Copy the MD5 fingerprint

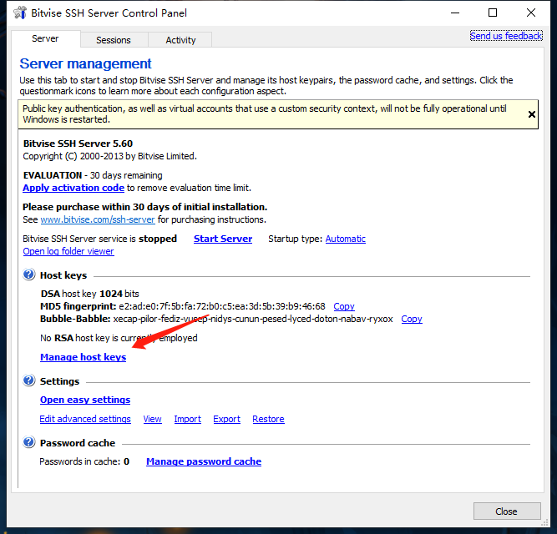(344, 306)
